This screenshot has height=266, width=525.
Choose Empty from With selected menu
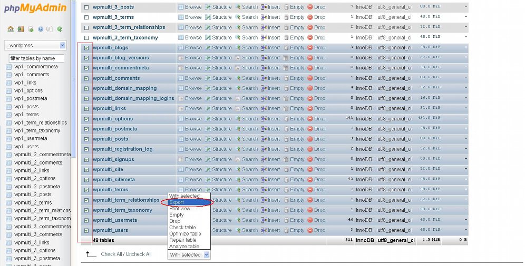(x=189, y=215)
